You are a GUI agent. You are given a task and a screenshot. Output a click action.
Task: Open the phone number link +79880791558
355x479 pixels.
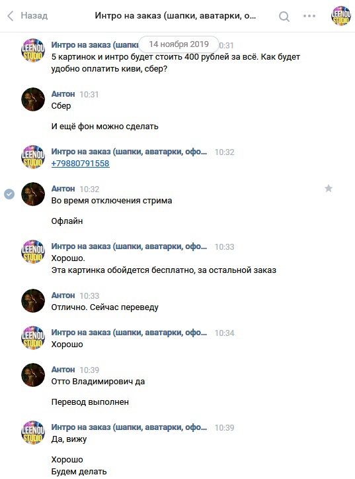coord(81,164)
